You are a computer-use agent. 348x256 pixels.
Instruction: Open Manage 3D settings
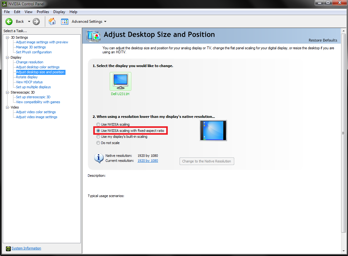(x=31, y=47)
